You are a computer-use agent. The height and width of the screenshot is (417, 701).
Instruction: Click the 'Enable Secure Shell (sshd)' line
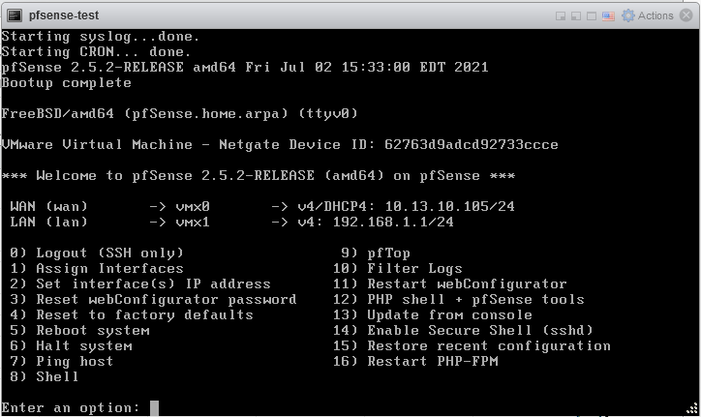463,330
